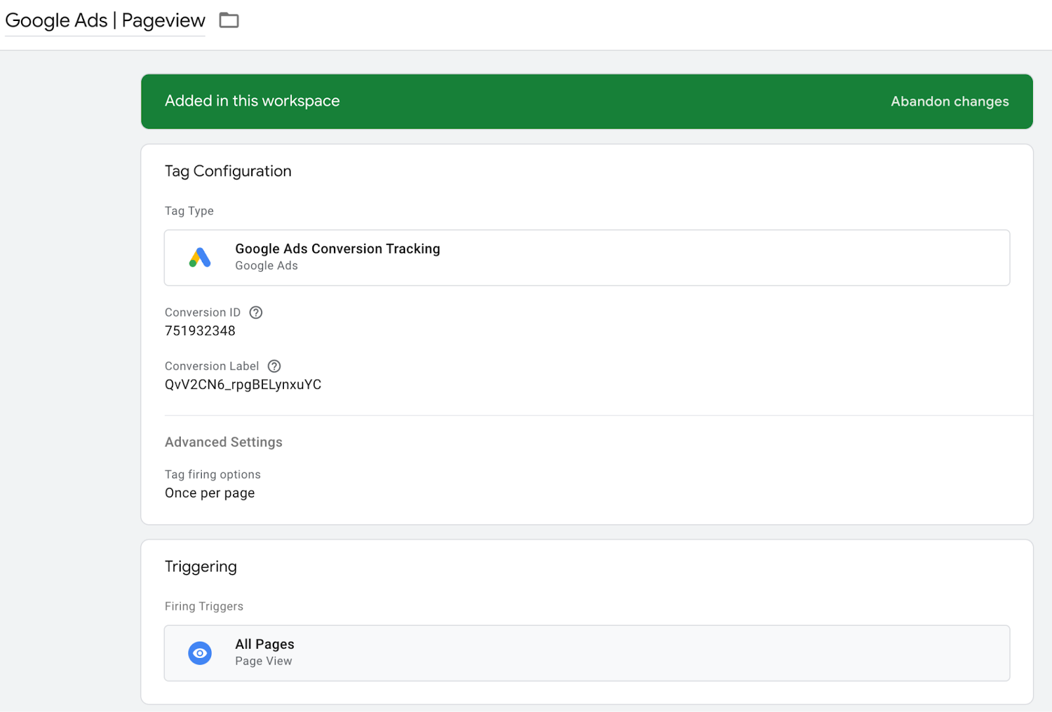Click the Tag Type label

[189, 211]
